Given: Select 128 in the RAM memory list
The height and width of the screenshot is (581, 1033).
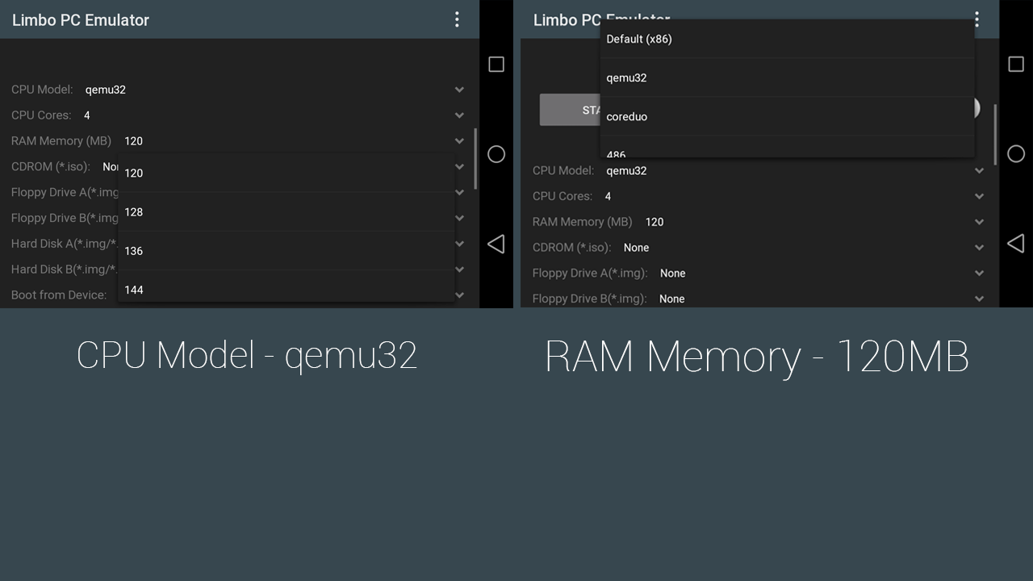Looking at the screenshot, I should tap(286, 212).
